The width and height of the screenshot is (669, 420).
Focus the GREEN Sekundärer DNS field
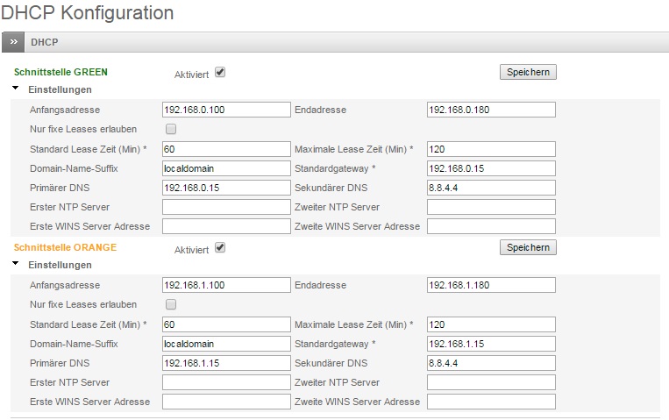491,188
